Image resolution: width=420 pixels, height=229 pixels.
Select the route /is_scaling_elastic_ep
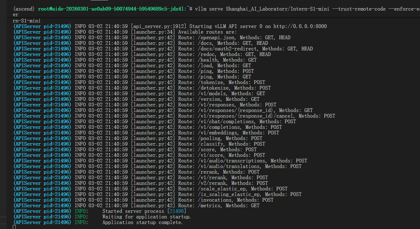point(229,194)
